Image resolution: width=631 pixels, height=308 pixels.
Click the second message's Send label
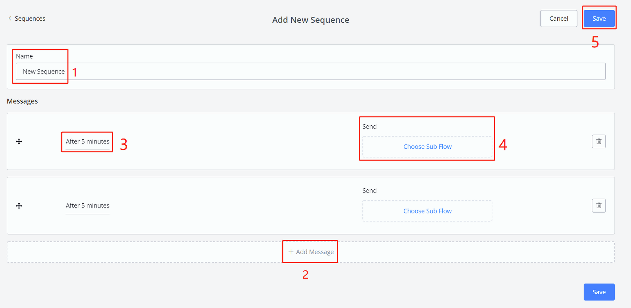coord(369,190)
